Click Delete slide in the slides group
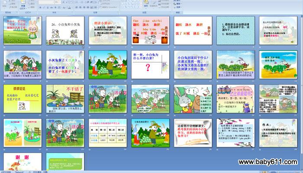This screenshot has height=173, width=303. pos(31,7)
